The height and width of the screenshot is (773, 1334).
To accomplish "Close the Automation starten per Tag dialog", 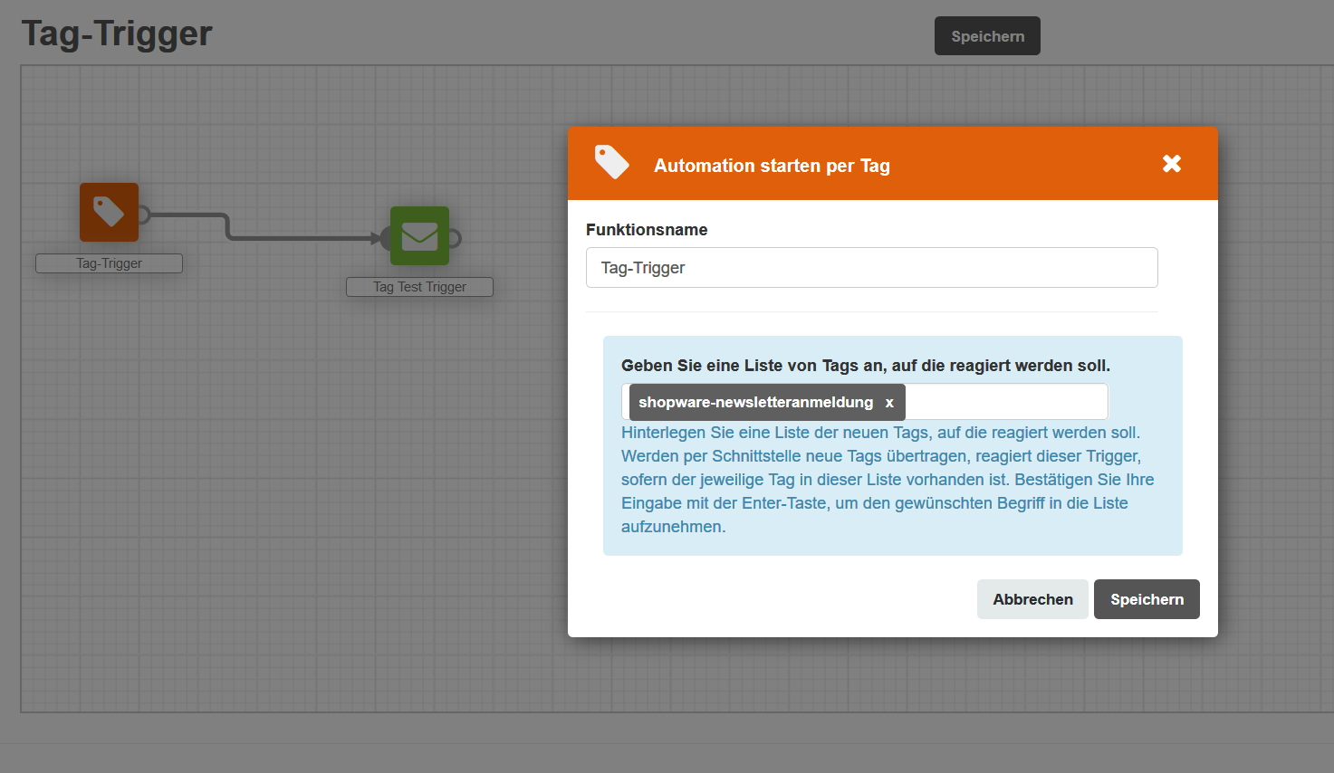I will pos(1172,164).
